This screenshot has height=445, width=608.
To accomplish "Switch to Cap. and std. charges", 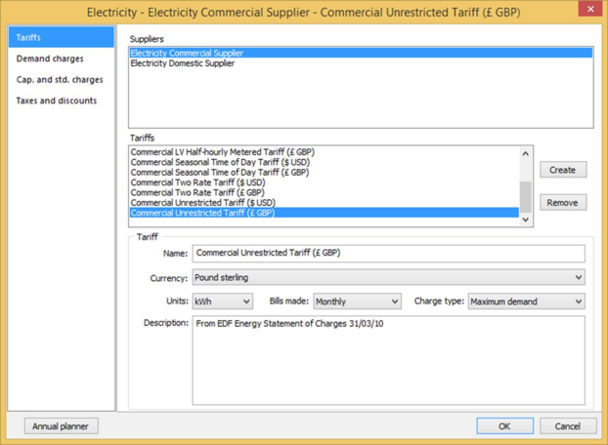I will pyautogui.click(x=61, y=80).
